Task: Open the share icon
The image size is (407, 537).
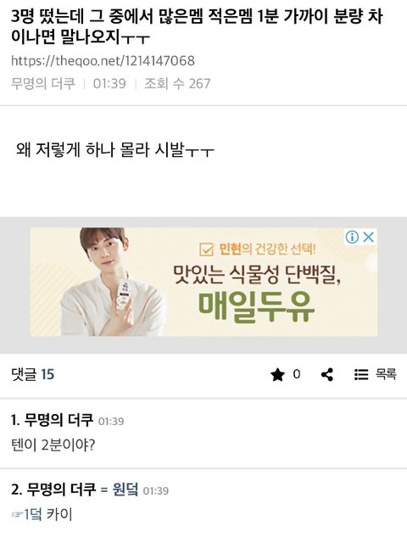Action: click(327, 375)
